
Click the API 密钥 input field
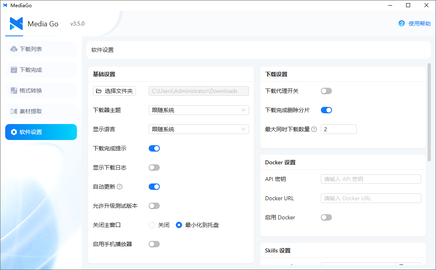371,179
